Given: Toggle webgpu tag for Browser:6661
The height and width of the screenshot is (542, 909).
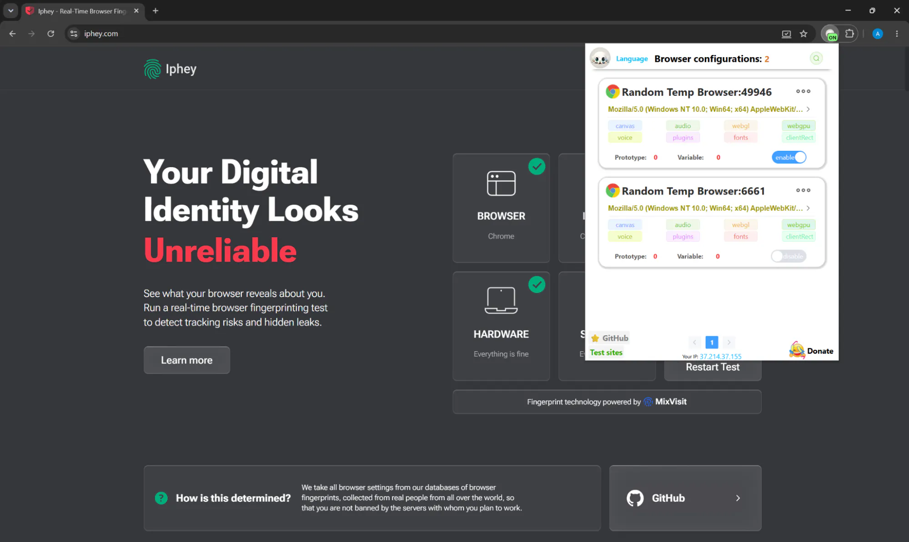Looking at the screenshot, I should (799, 225).
